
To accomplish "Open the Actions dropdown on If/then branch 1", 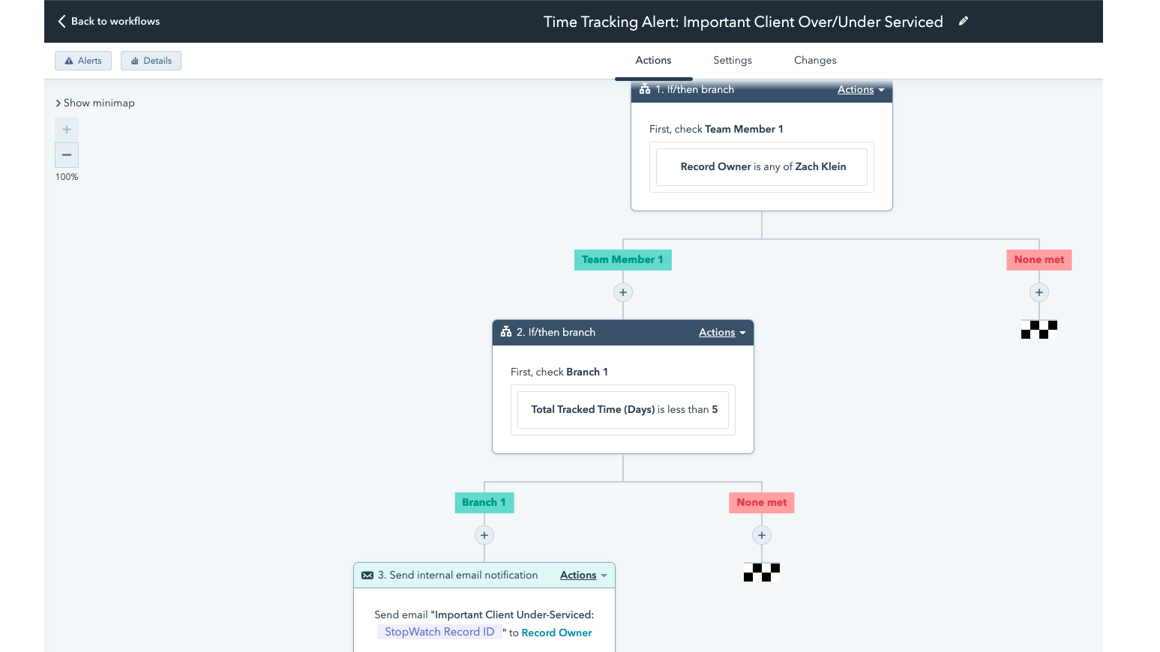I will (x=859, y=89).
